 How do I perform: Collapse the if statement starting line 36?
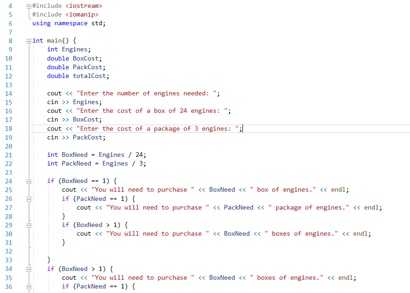[28, 286]
